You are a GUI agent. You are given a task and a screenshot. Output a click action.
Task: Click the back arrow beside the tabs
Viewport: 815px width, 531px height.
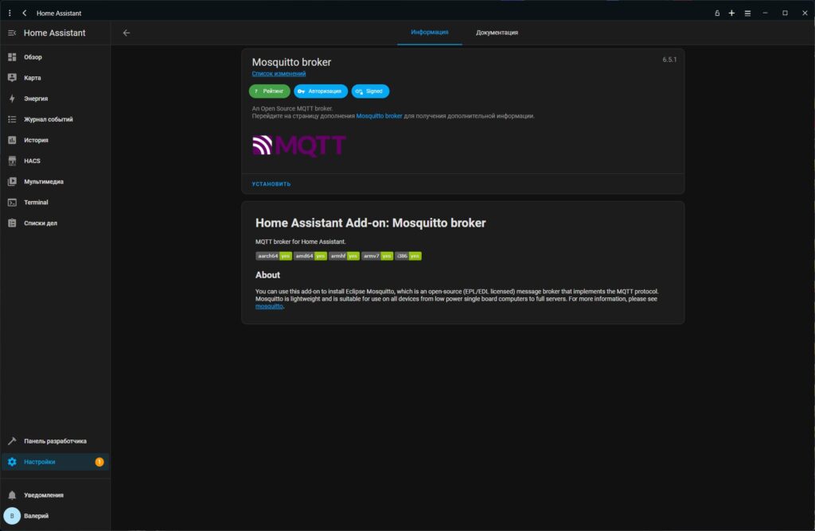point(127,33)
